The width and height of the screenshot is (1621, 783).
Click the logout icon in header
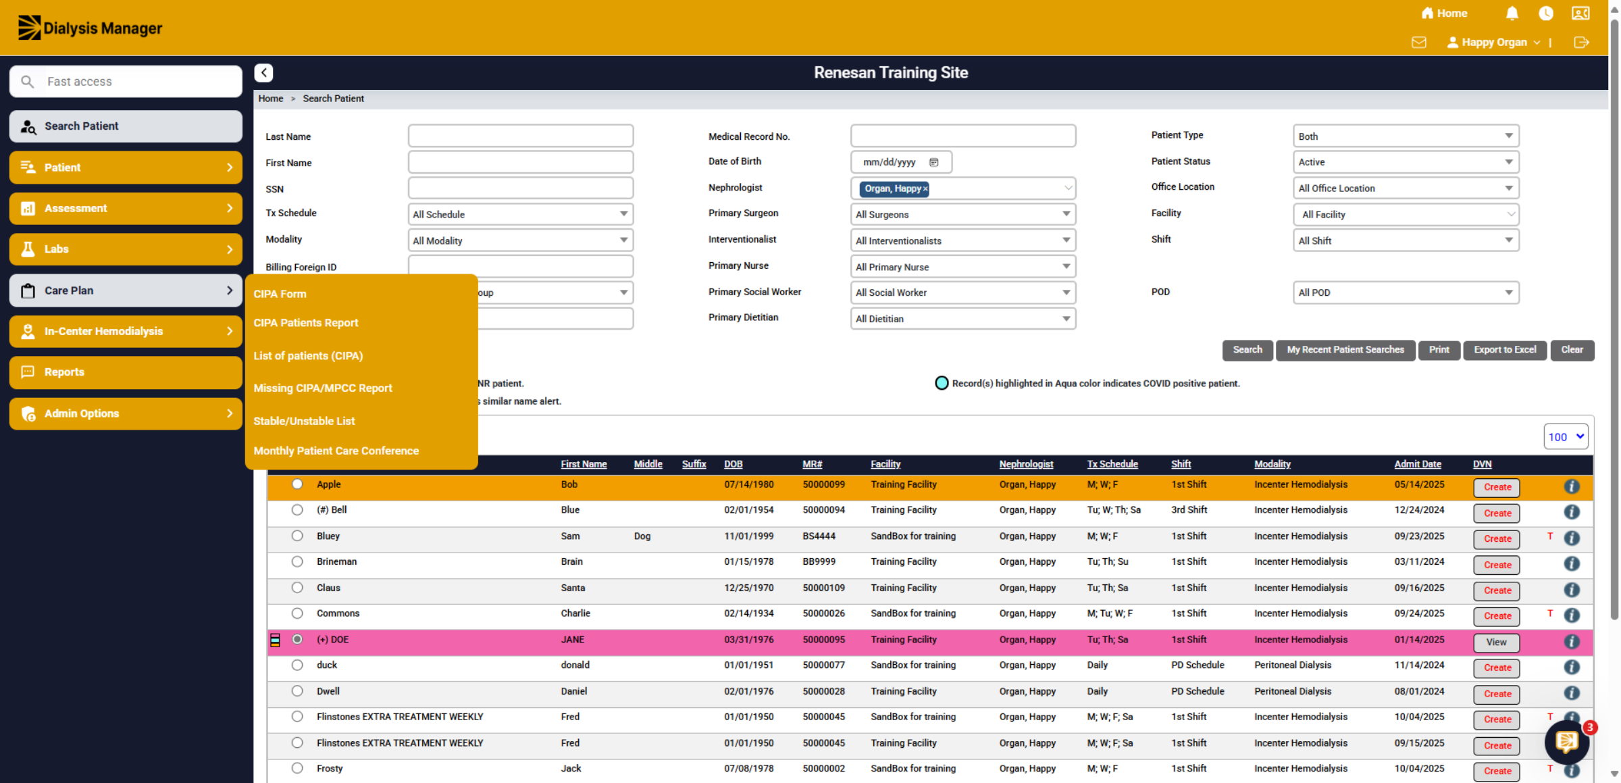(1581, 43)
